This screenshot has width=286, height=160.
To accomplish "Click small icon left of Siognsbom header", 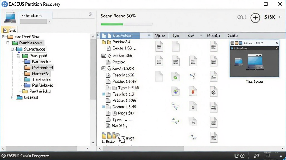I will coord(98,35).
